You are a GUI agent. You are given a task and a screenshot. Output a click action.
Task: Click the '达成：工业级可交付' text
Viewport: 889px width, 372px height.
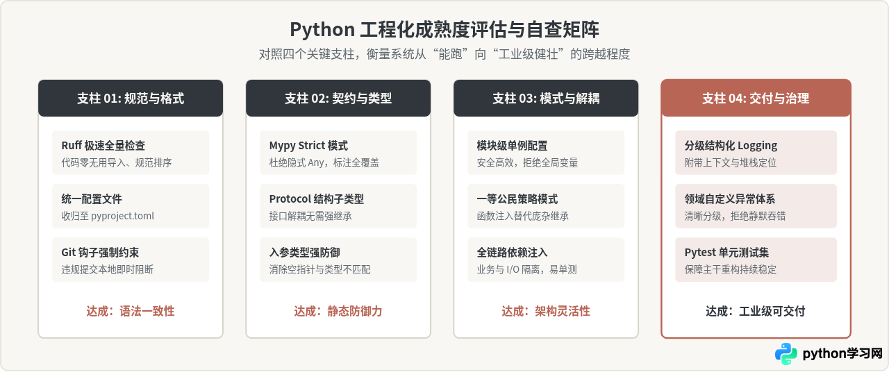756,311
